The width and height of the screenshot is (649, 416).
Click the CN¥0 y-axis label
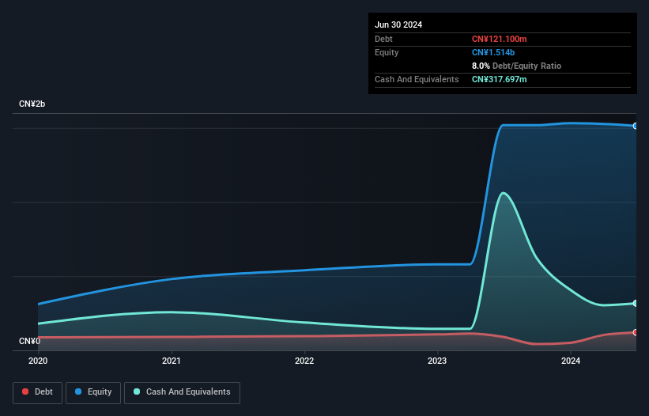pos(29,341)
